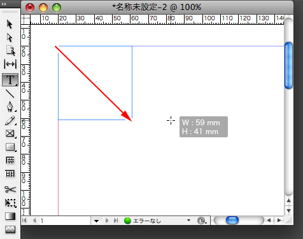Zoom the window with green button
Image resolution: width=303 pixels, height=239 pixels.
tap(57, 8)
